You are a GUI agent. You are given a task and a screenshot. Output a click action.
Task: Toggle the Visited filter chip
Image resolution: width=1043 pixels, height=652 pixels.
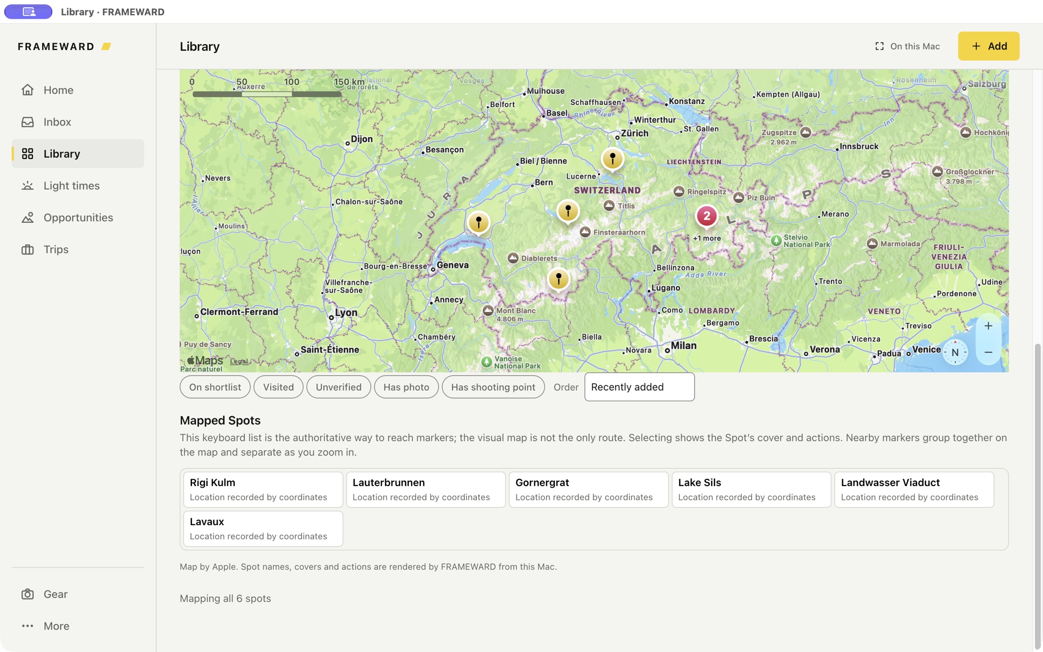tap(278, 387)
